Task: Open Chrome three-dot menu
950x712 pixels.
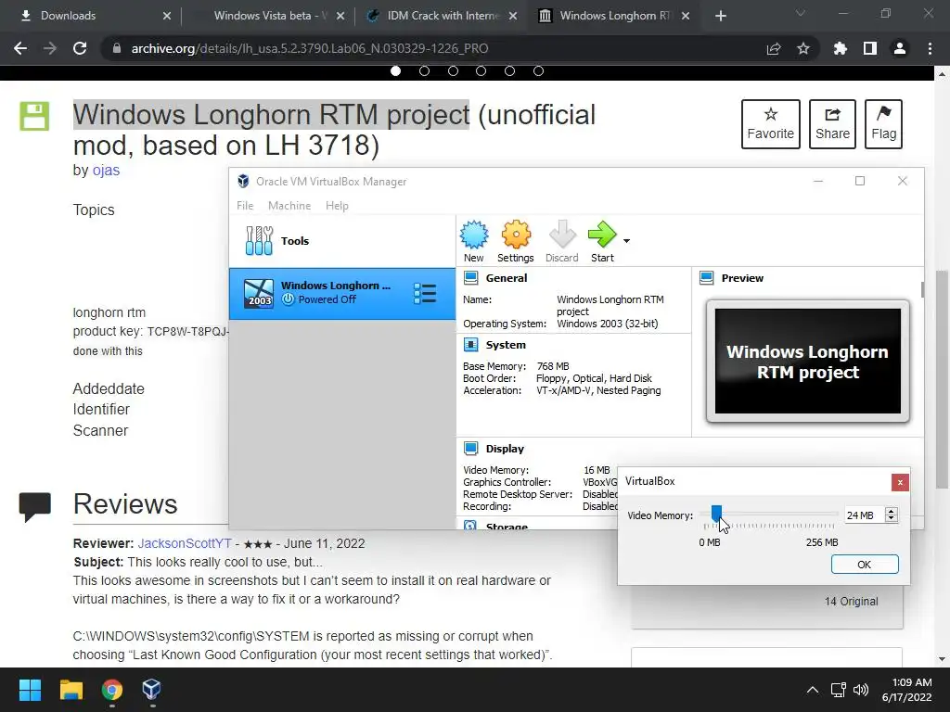Action: pyautogui.click(x=930, y=48)
